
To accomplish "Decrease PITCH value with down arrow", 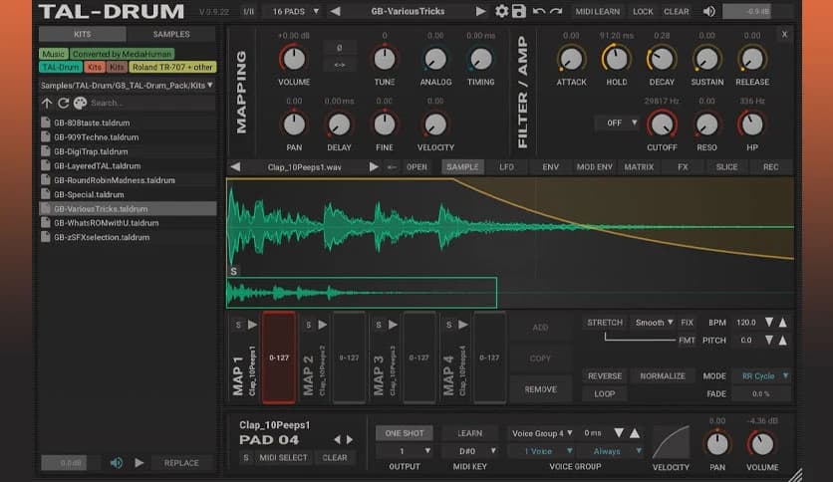I will coord(768,341).
